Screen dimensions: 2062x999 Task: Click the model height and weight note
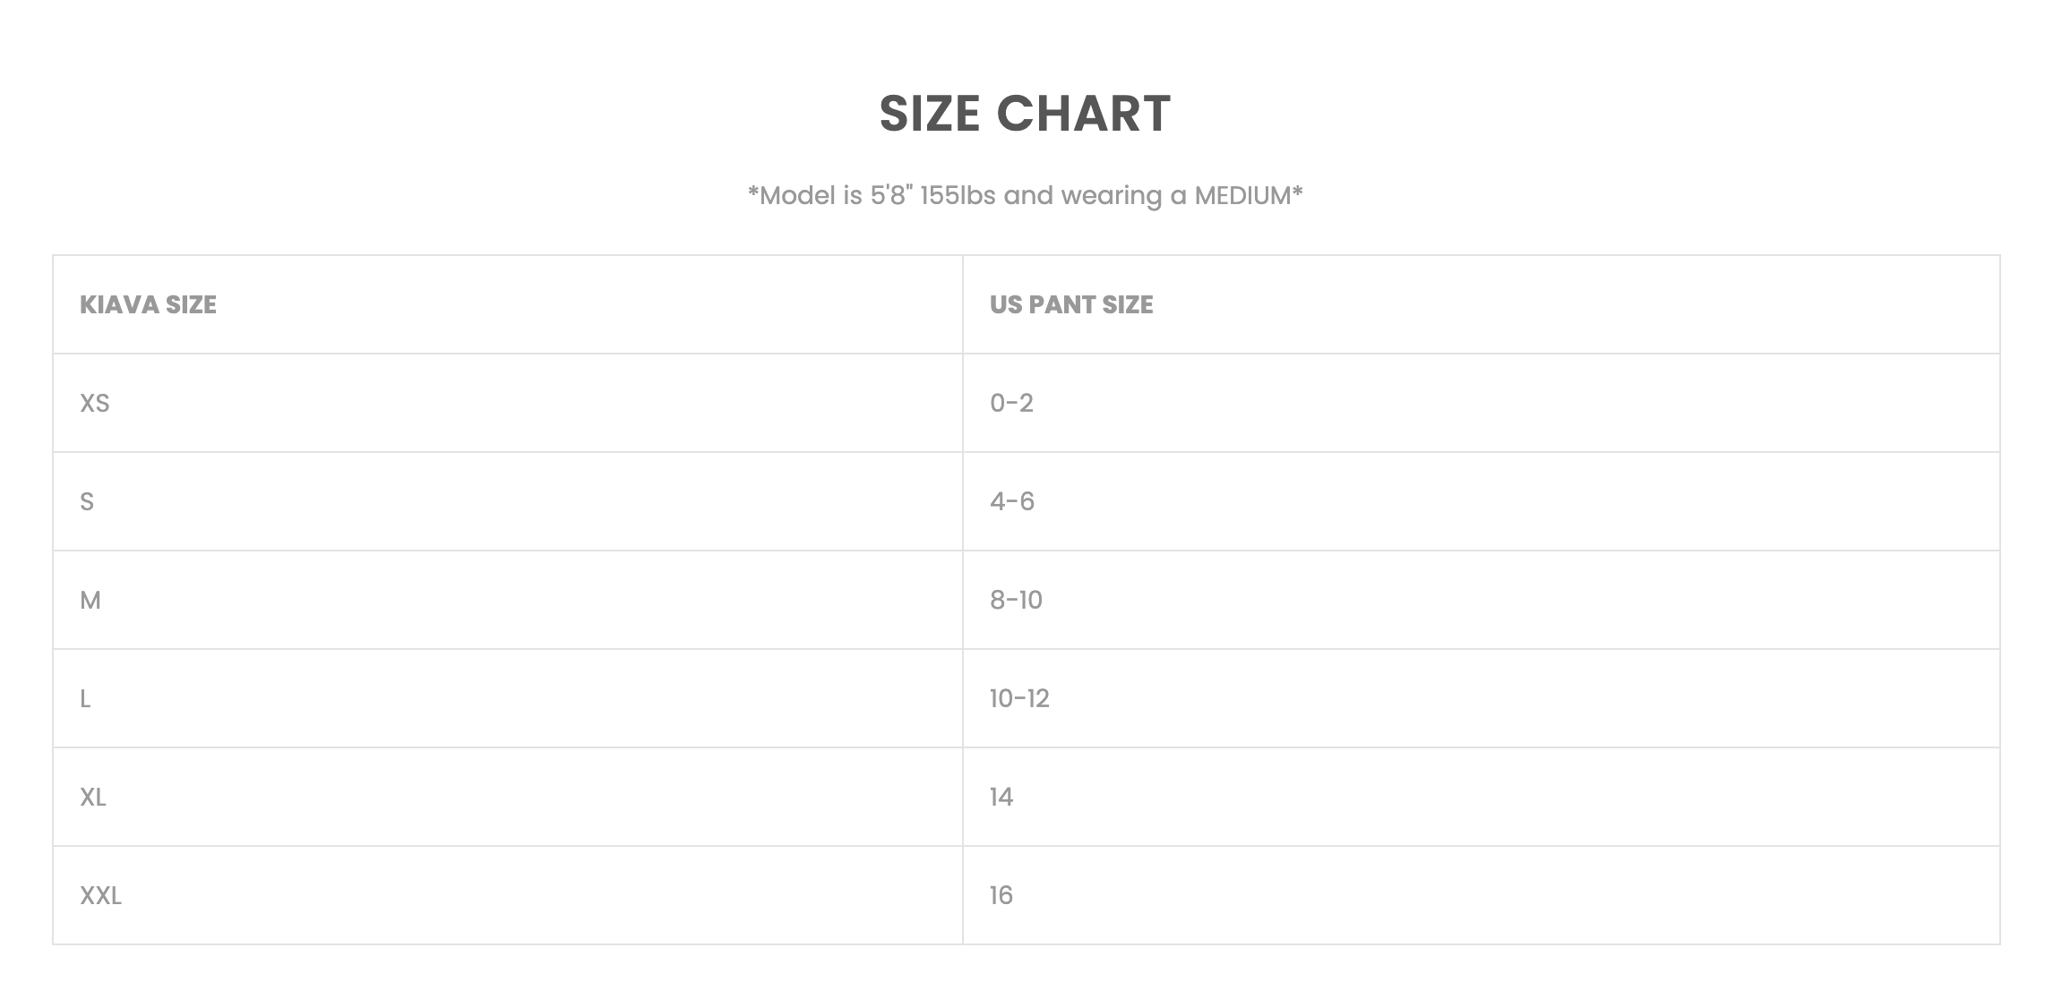click(1025, 195)
